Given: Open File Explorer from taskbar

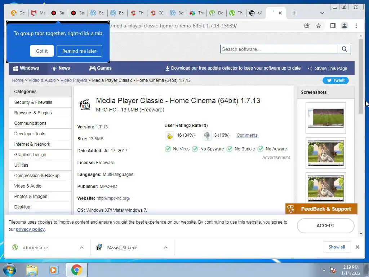Looking at the screenshot, I should coord(32,270).
